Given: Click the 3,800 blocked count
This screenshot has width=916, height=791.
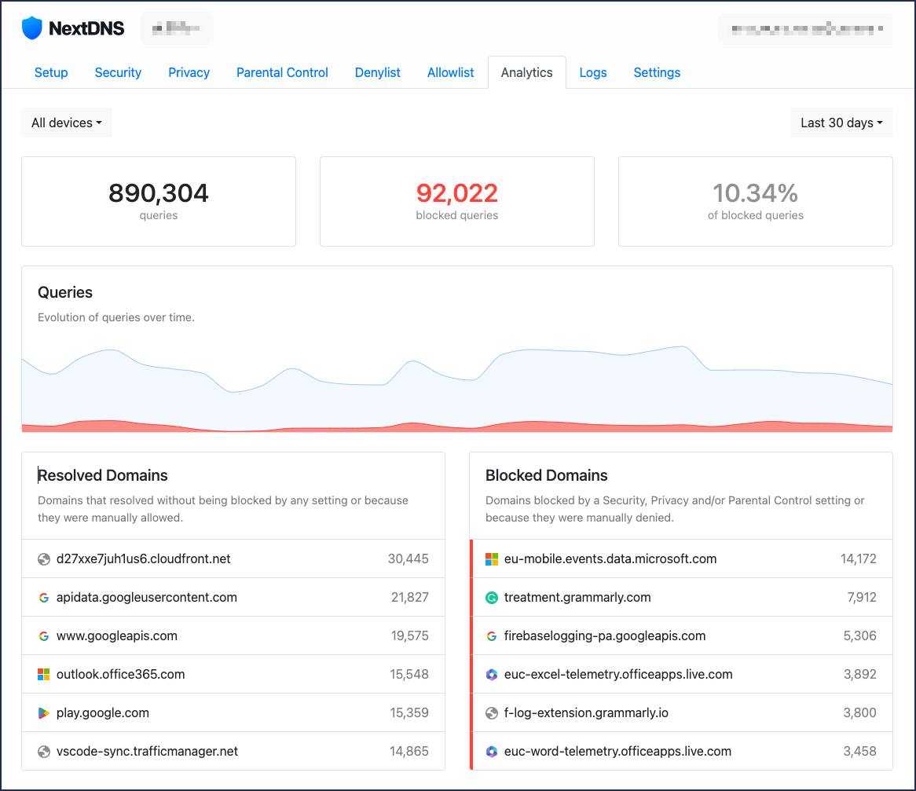Looking at the screenshot, I should click(x=860, y=713).
